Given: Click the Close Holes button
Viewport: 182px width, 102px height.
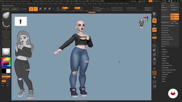Looking at the screenshot, I should [x=148, y=8].
